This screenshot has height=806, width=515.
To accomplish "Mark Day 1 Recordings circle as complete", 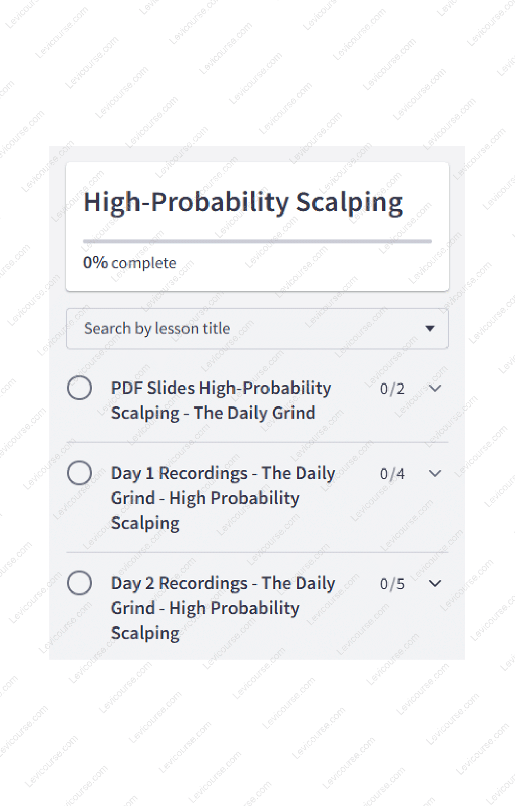I will tap(80, 473).
